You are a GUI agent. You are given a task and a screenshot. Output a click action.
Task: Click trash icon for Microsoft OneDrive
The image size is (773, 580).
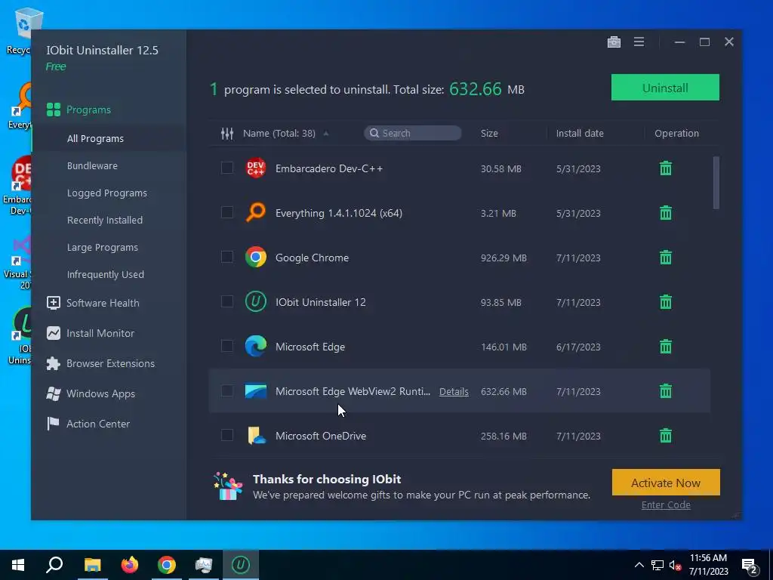(666, 436)
